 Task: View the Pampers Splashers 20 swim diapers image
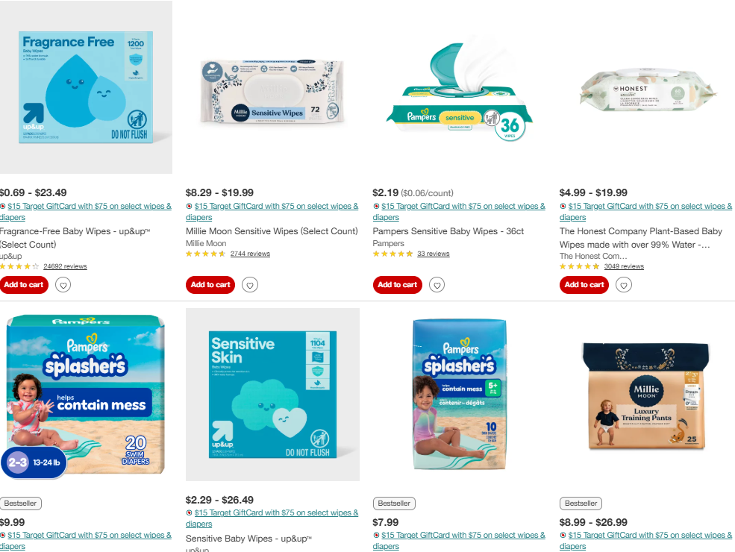point(86,395)
